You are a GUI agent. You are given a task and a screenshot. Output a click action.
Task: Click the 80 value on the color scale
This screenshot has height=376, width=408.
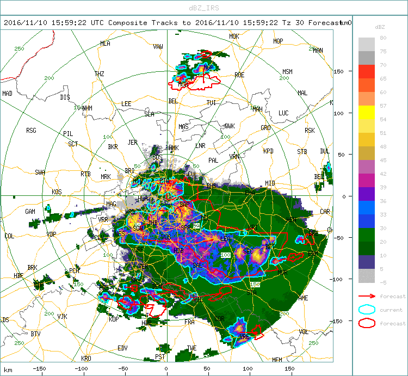coord(383,38)
